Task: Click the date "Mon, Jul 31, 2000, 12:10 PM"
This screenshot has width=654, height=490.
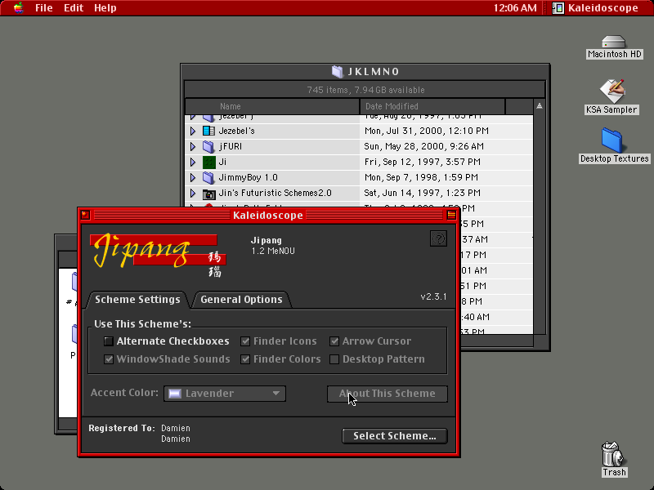Action: (426, 131)
